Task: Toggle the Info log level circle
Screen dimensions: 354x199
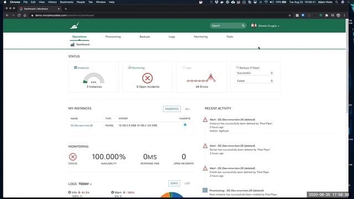Action: tap(70, 192)
